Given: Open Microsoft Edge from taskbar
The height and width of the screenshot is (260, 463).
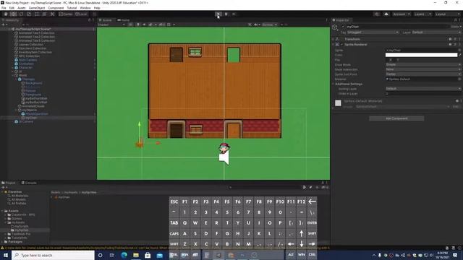Looking at the screenshot, I should [x=124, y=255].
